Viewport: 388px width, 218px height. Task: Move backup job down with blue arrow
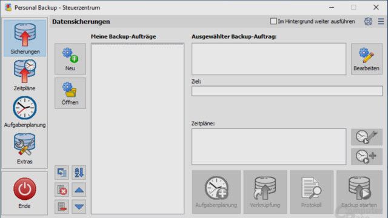(x=79, y=206)
